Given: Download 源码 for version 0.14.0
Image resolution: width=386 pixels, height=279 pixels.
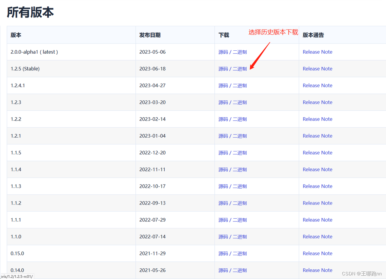Looking at the screenshot, I should click(223, 270).
